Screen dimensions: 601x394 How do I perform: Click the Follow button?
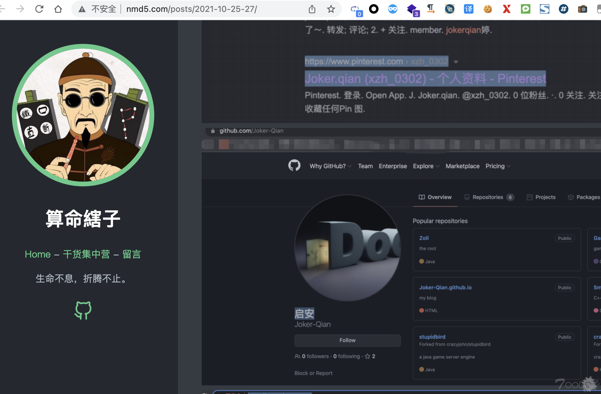(347, 340)
